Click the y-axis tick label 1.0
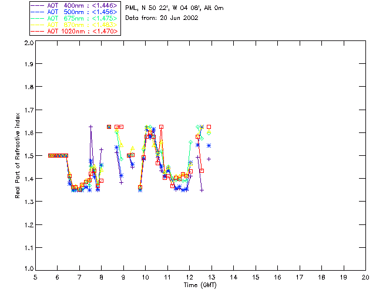 pyautogui.click(x=29, y=268)
